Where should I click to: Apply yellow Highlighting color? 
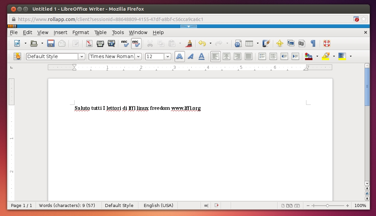pyautogui.click(x=325, y=56)
